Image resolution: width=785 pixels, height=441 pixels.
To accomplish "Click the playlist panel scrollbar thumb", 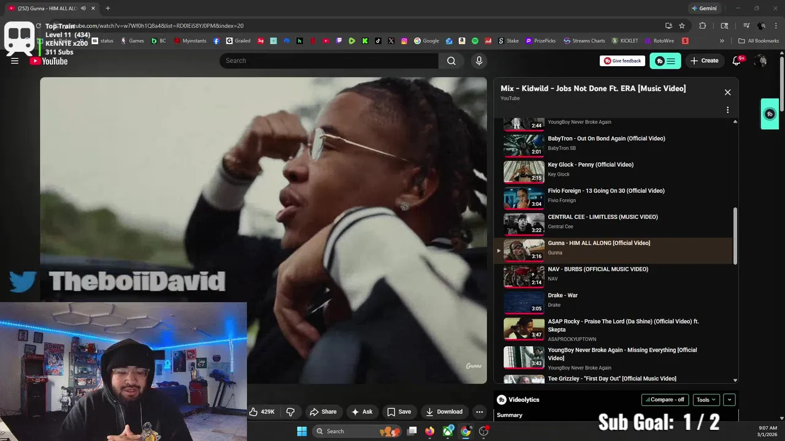I will click(x=735, y=236).
